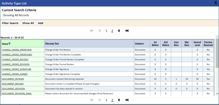Click Mgr Days value in DOCUMENT_RETRAIN row
The height and width of the screenshot is (105, 219).
point(187,79)
